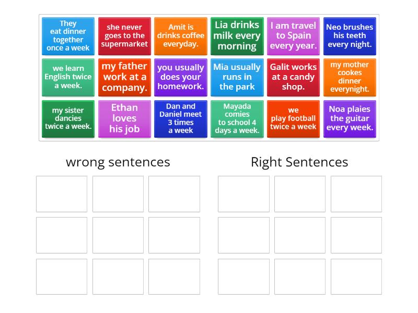
Task: Pick the 'Dan and Daniel meet 3 times a week' card
Action: click(x=181, y=118)
